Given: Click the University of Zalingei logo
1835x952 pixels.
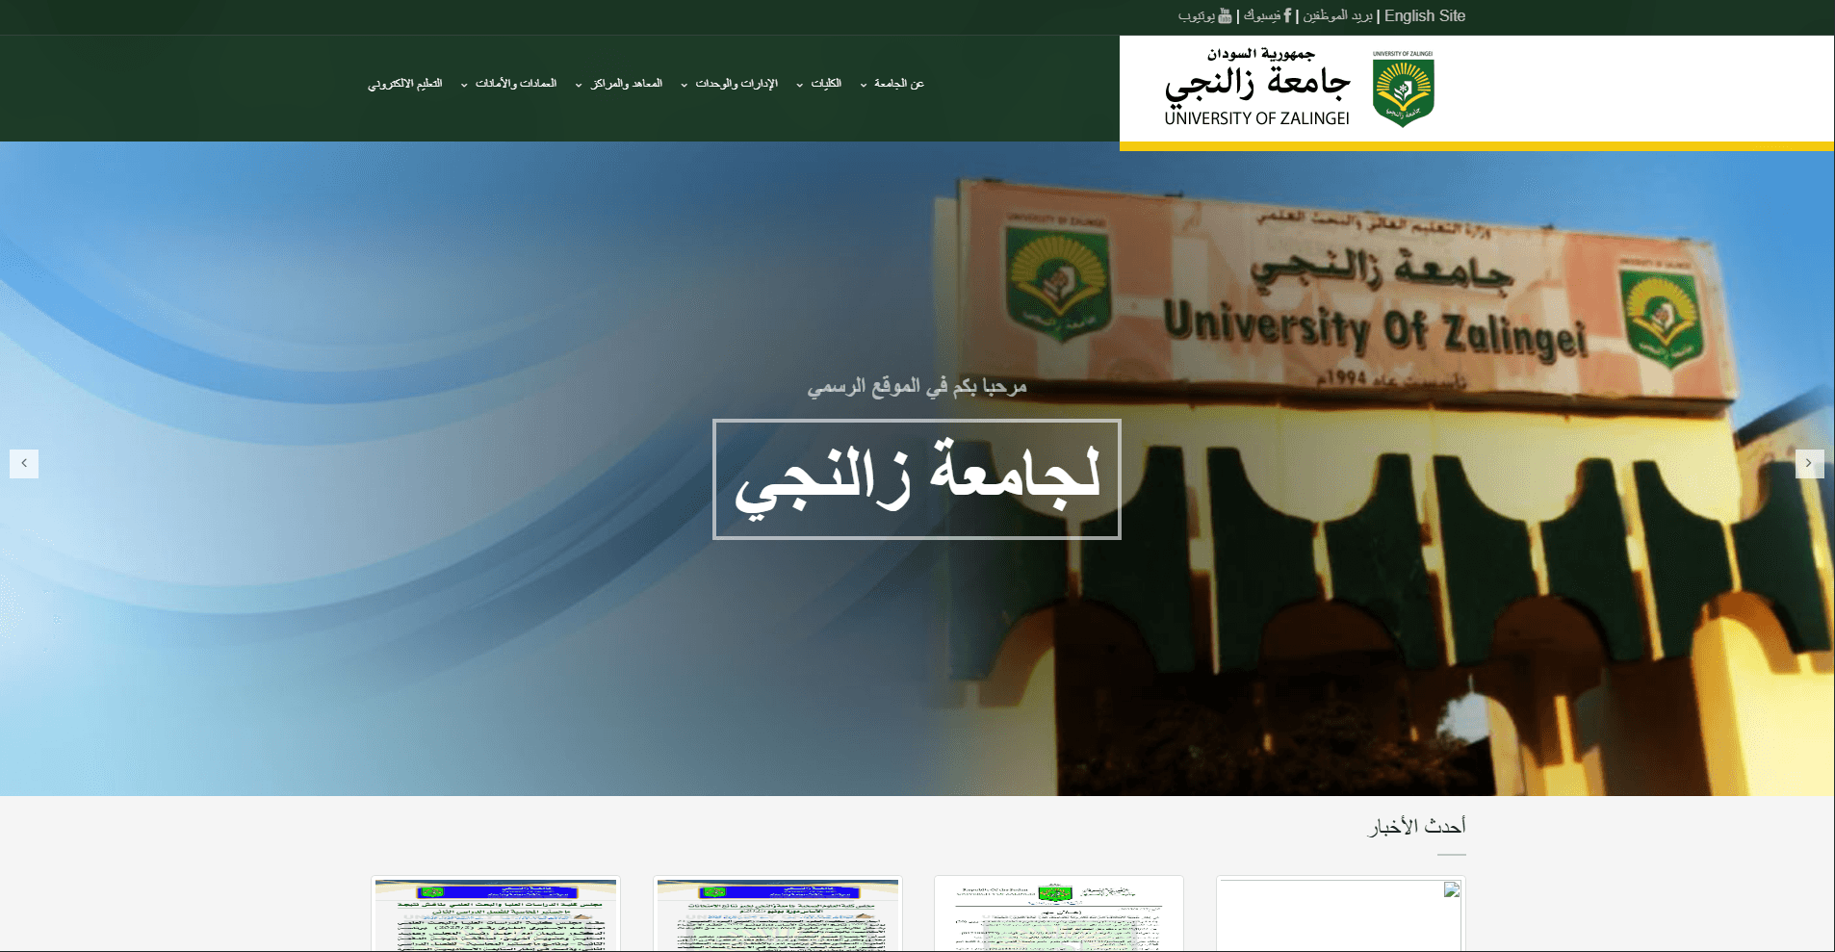Looking at the screenshot, I should (x=1261, y=87).
